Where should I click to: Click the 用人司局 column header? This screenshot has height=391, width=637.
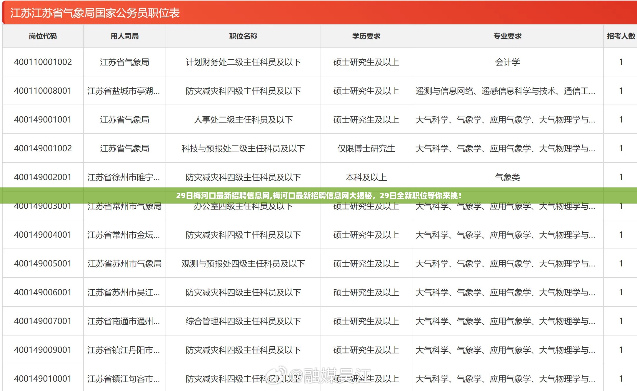pos(125,36)
